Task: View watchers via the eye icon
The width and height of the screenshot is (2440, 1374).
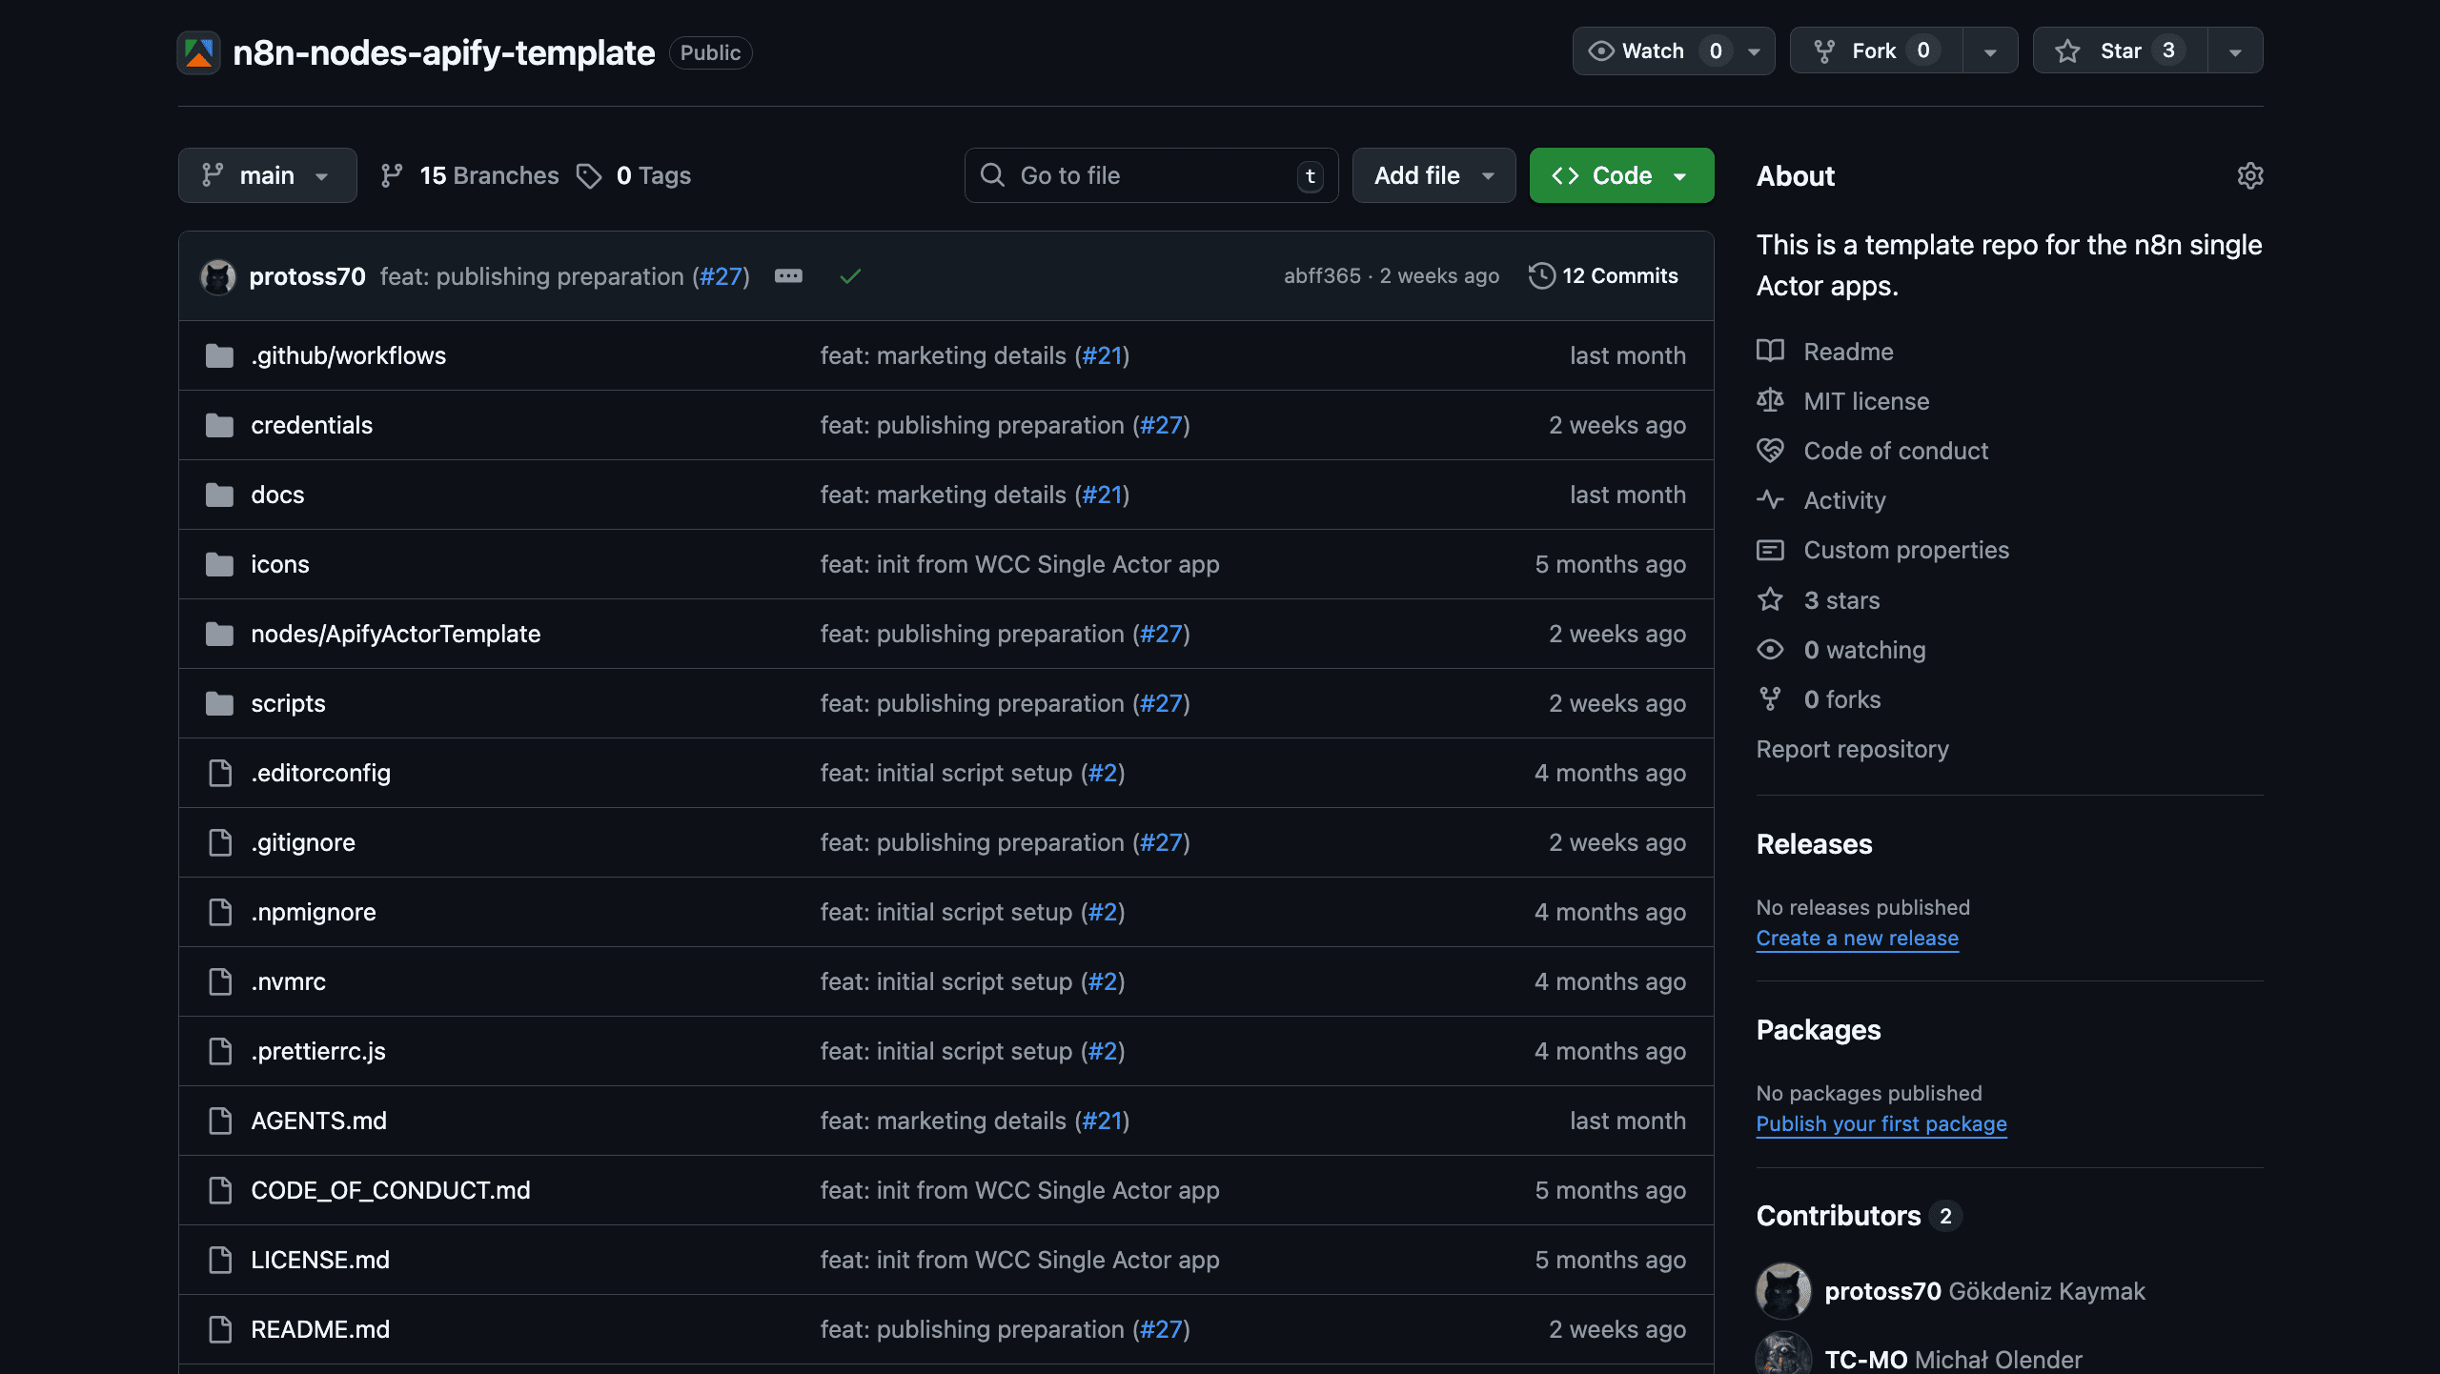Action: [1770, 649]
